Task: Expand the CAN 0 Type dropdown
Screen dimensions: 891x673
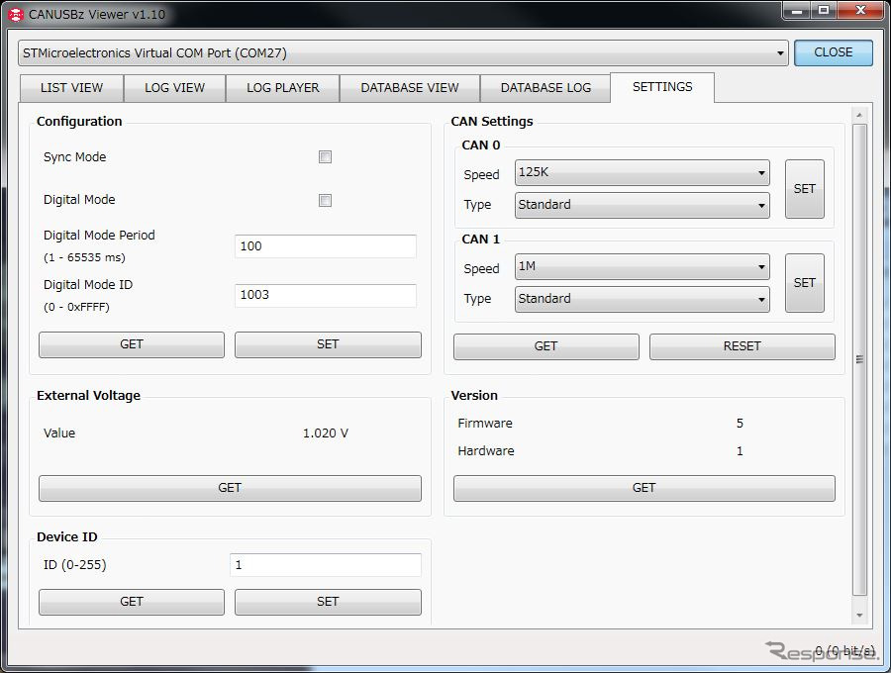Action: (642, 205)
